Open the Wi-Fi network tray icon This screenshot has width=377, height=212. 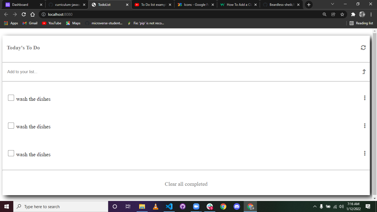[x=335, y=206]
